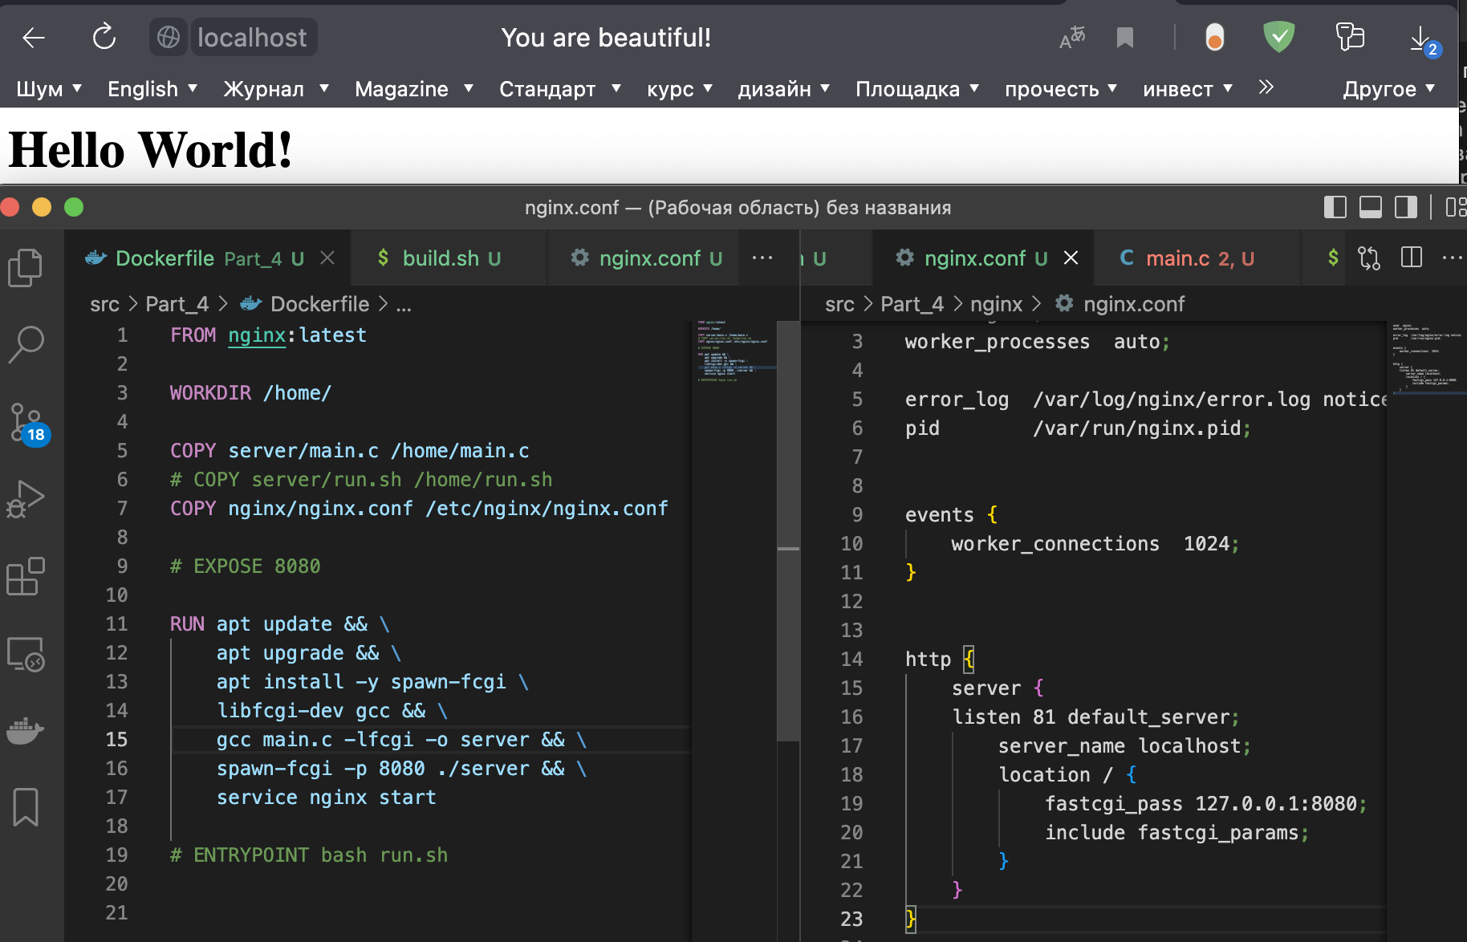The image size is (1467, 942).
Task: Click 'listen 81 default_server;' in nginx.conf
Action: point(1095,717)
